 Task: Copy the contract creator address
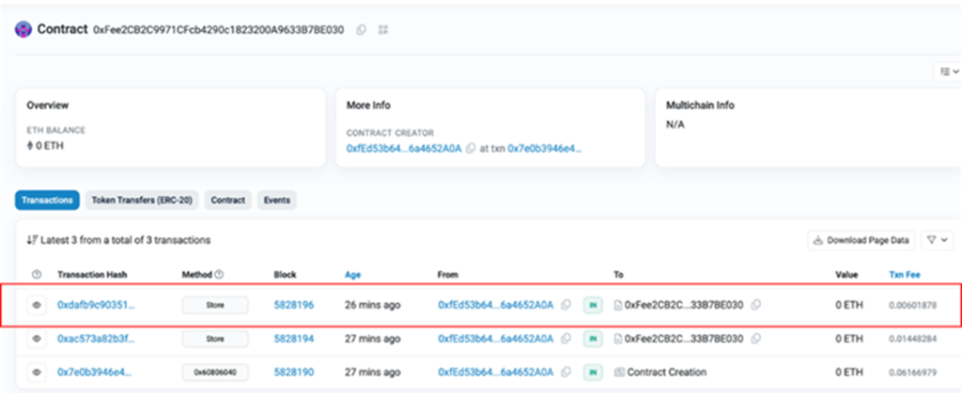point(470,149)
